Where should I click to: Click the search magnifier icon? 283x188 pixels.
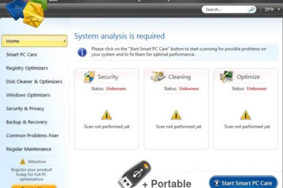pos(252,10)
